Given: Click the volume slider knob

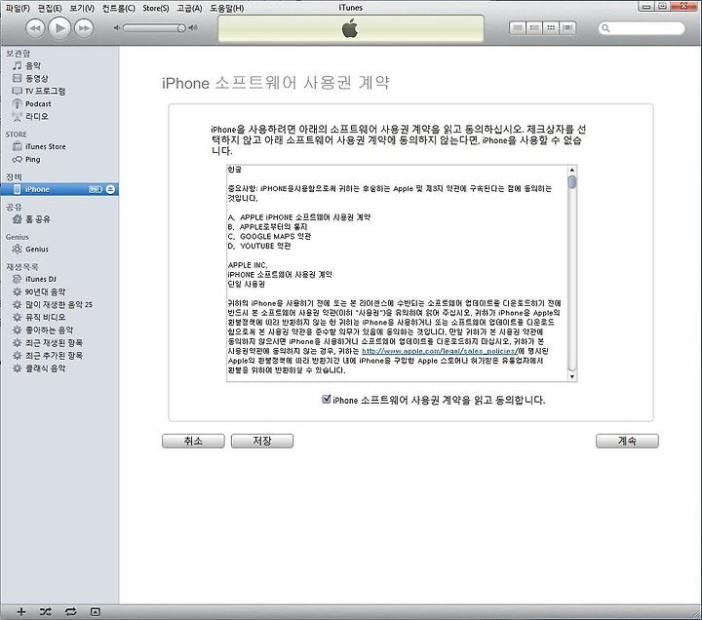Looking at the screenshot, I should [x=181, y=28].
